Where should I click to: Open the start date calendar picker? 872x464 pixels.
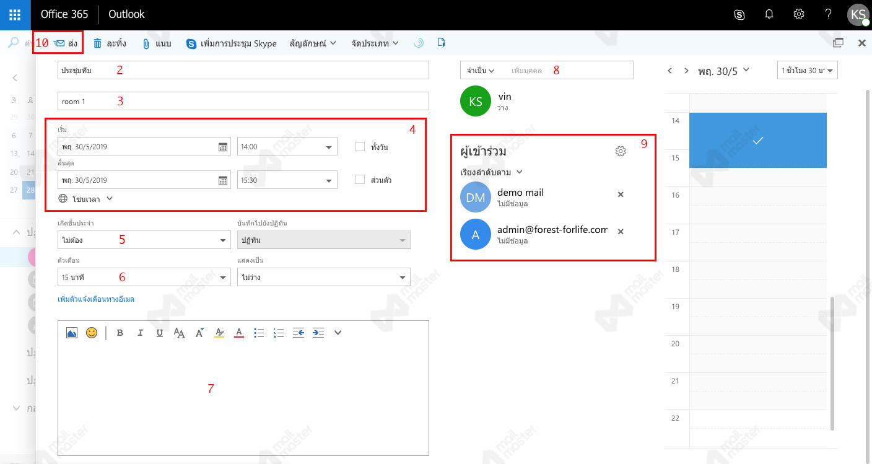223,147
